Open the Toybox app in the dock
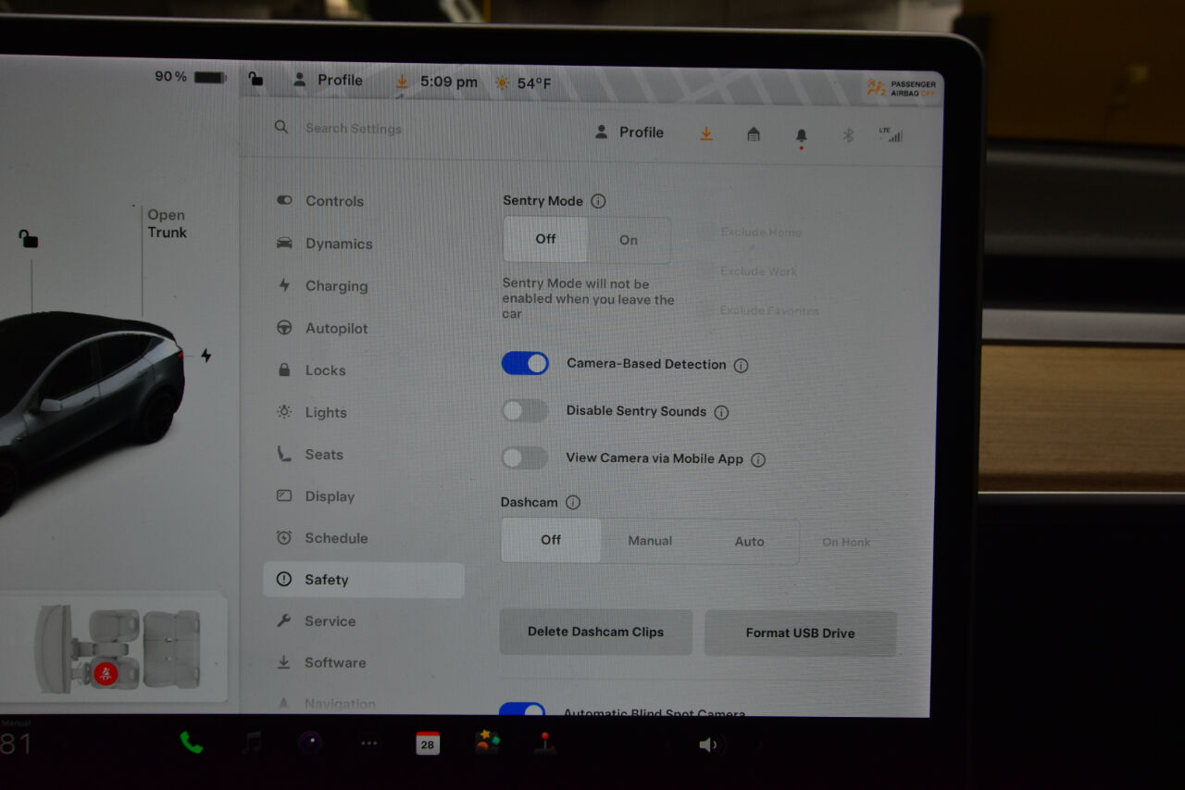 point(487,743)
